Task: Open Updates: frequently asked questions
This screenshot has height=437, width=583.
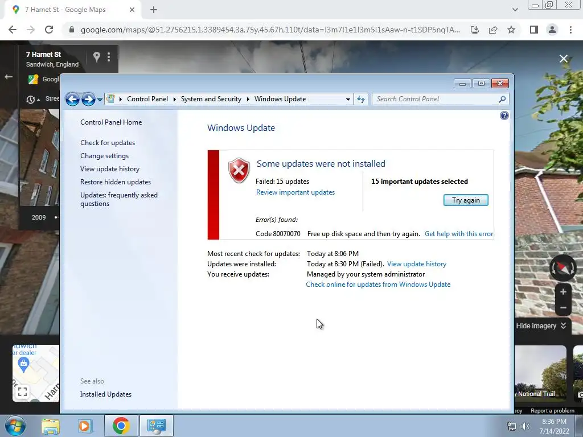Action: (x=119, y=199)
